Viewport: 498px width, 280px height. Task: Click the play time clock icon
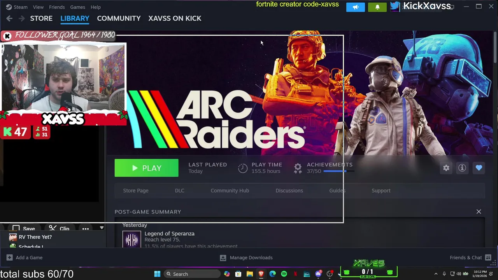tap(243, 168)
